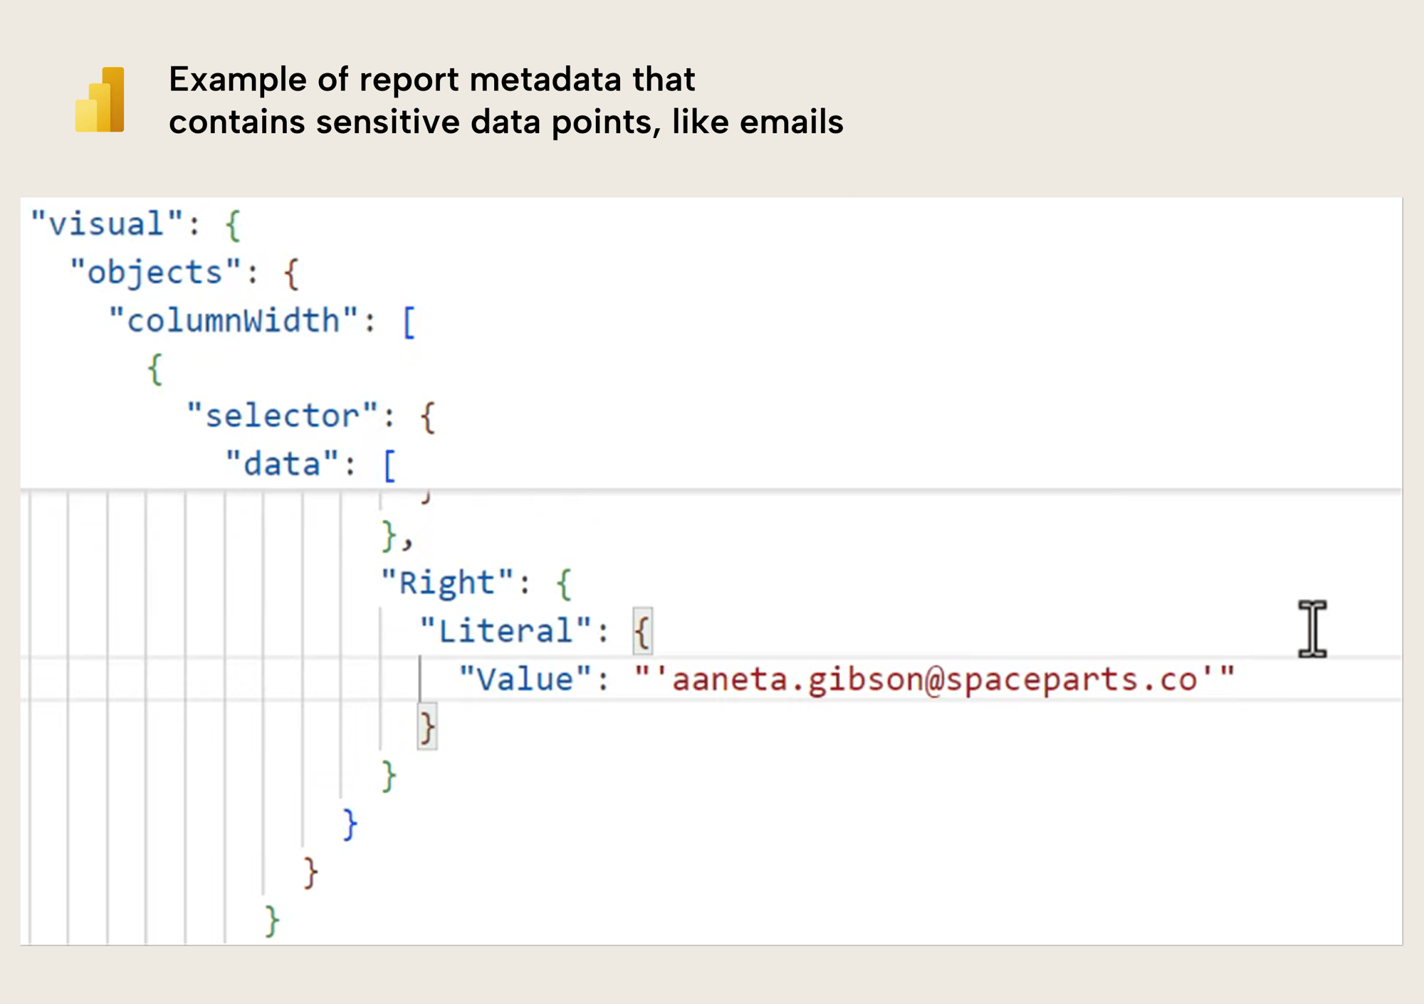Click the "Value" key
The height and width of the screenshot is (1004, 1424).
(525, 679)
